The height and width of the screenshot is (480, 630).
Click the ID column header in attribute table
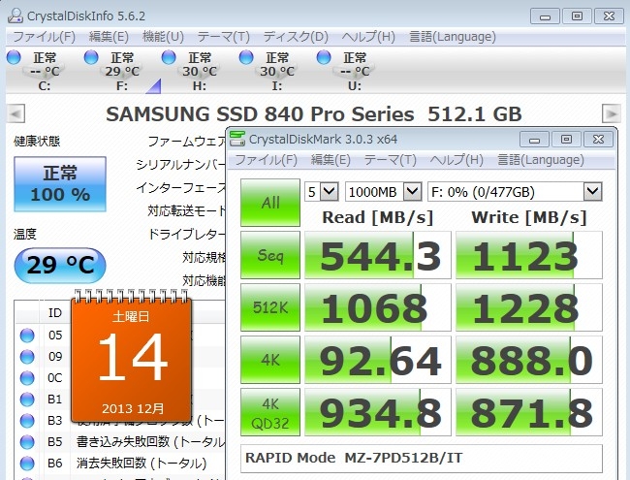[x=54, y=313]
